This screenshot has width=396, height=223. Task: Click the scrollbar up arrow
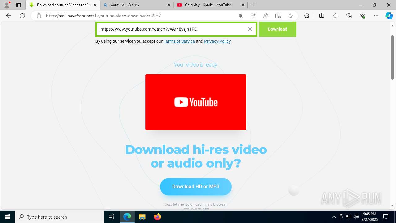click(393, 26)
